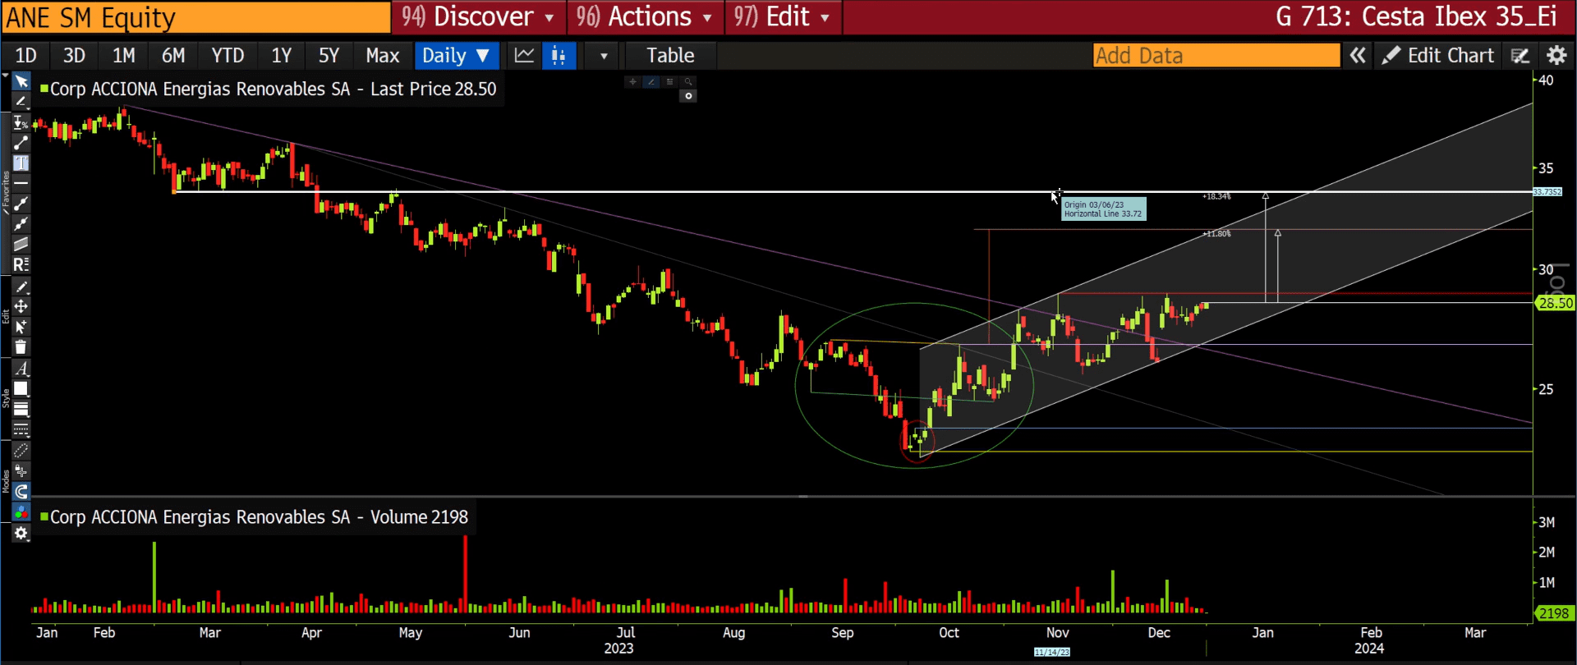Image resolution: width=1577 pixels, height=665 pixels.
Task: Open the Daily periodicity dropdown
Action: coord(456,56)
